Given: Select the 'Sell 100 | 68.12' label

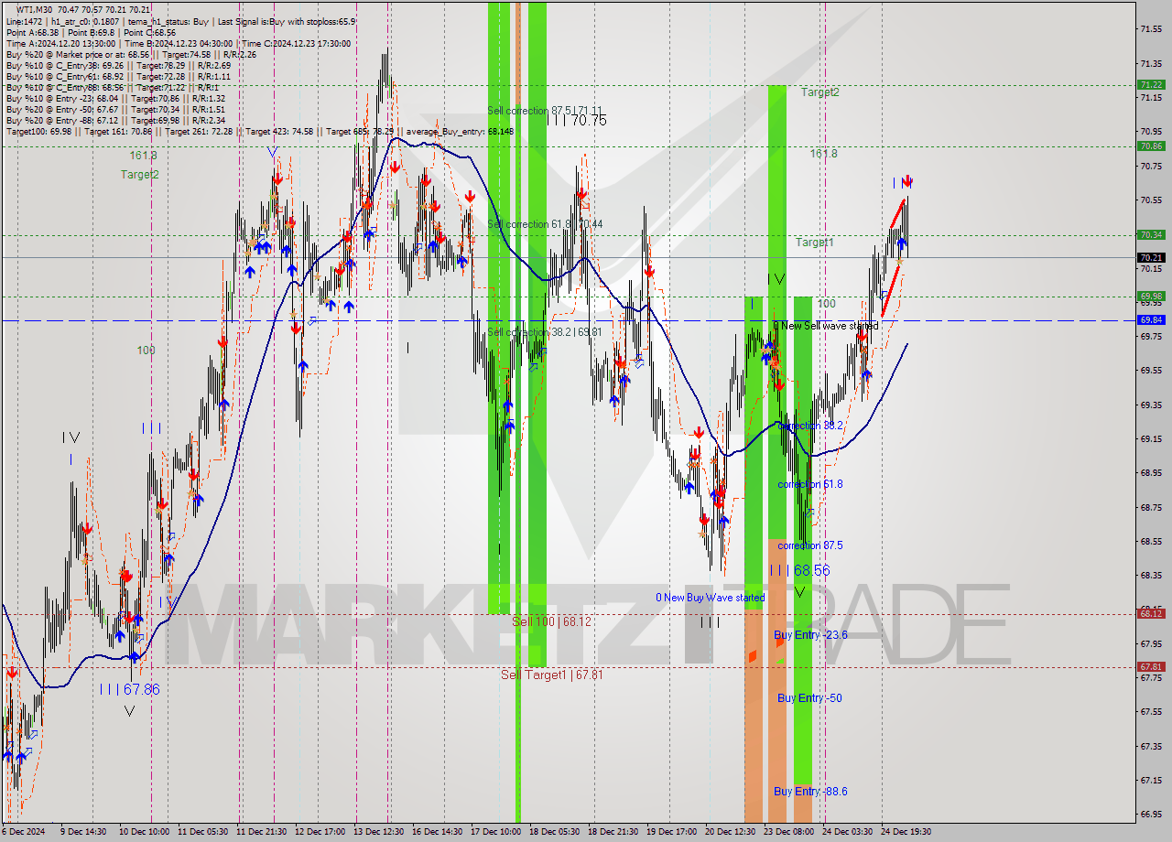Looking at the screenshot, I should click(551, 621).
